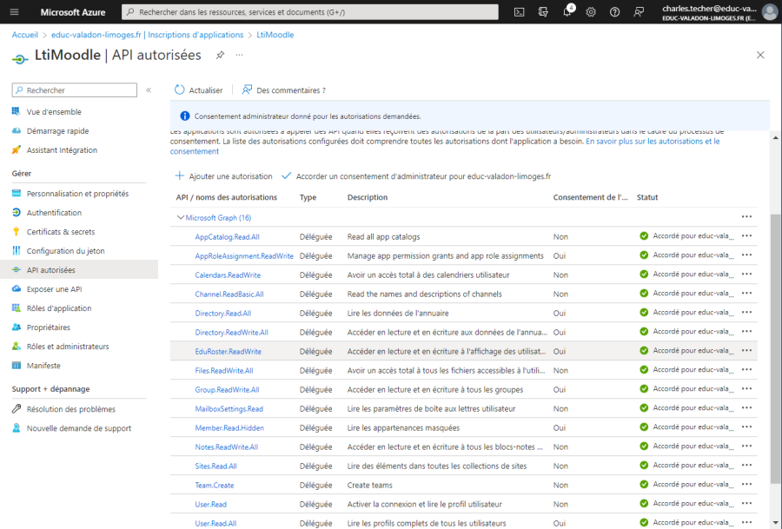
Task: Open the Directories and subscriptions filter icon
Action: tap(543, 12)
